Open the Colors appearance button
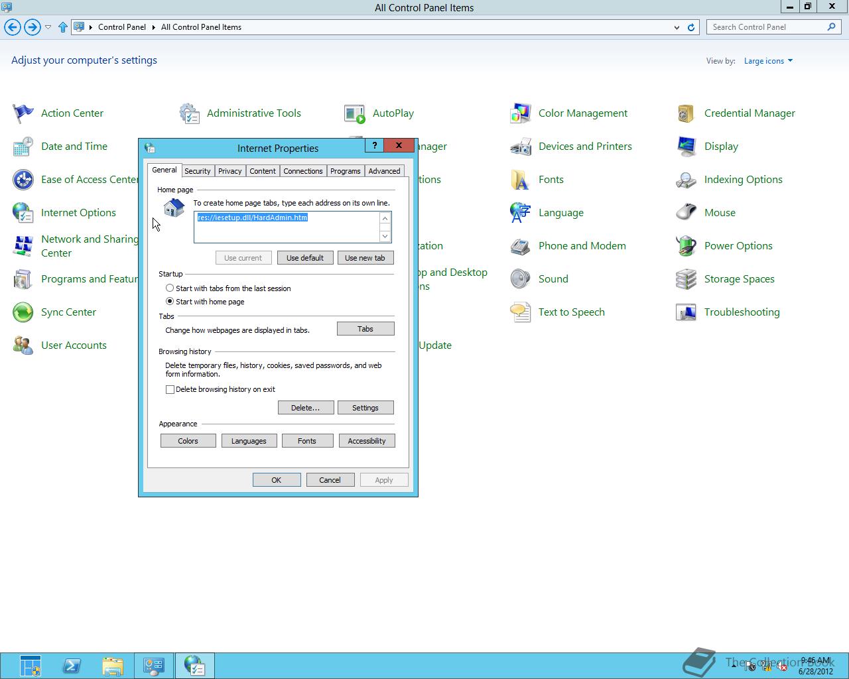The width and height of the screenshot is (849, 679). coord(188,441)
